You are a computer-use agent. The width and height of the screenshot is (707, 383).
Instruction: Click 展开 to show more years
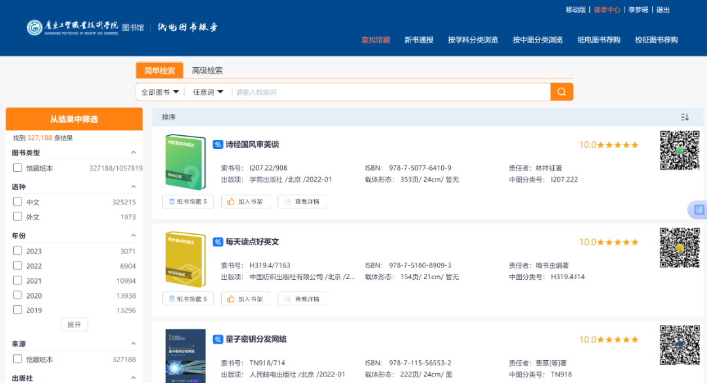tap(74, 324)
